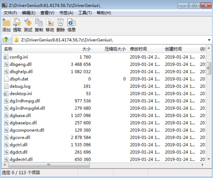Select the dg3rdhmpg.dll file icon
Screen dimensions: 213x178
6,101
